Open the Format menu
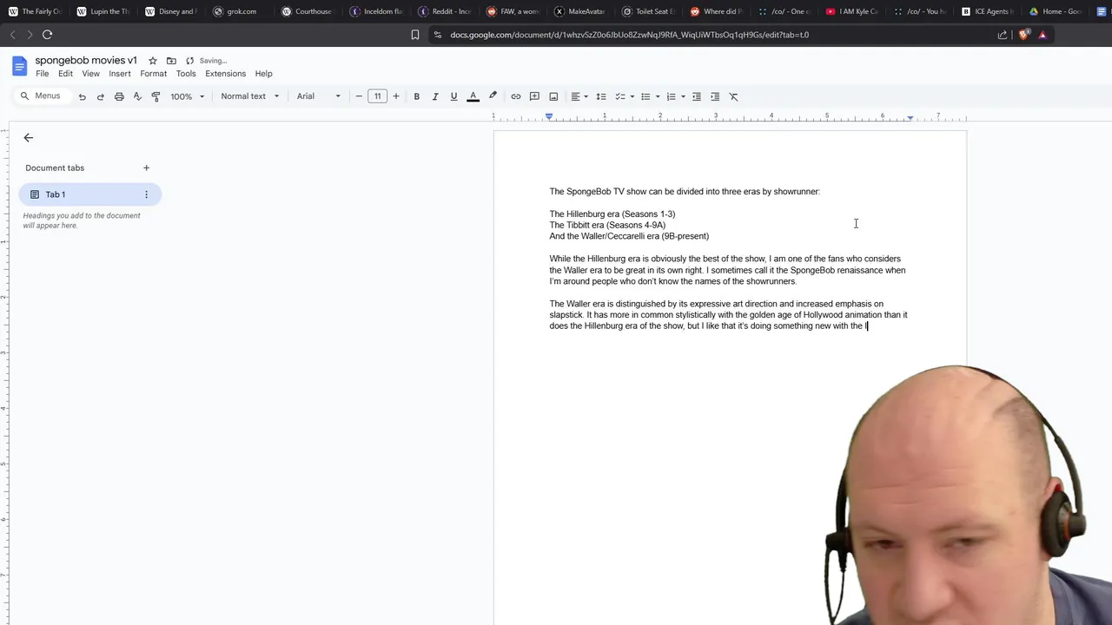Screen dimensions: 1112x625 click(153, 74)
